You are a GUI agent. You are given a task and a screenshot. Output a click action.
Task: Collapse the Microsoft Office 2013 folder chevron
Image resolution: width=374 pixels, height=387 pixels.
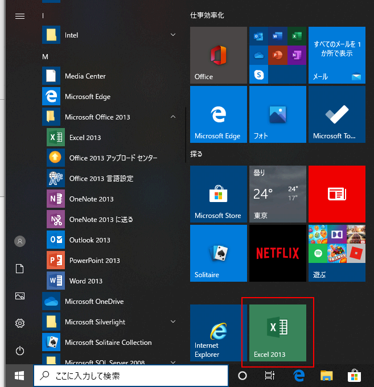point(173,117)
